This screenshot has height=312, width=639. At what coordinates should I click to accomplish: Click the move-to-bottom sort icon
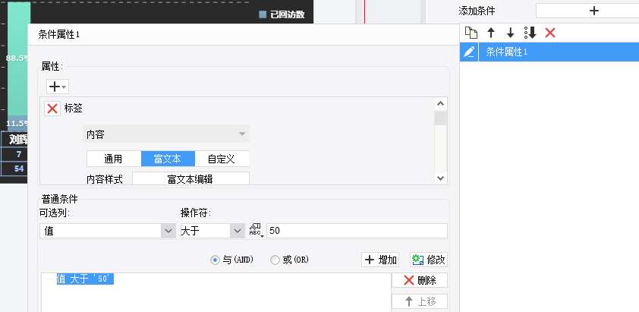pyautogui.click(x=530, y=33)
